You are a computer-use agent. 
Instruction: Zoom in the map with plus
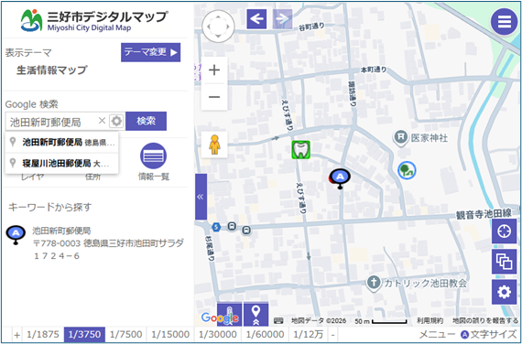point(214,70)
